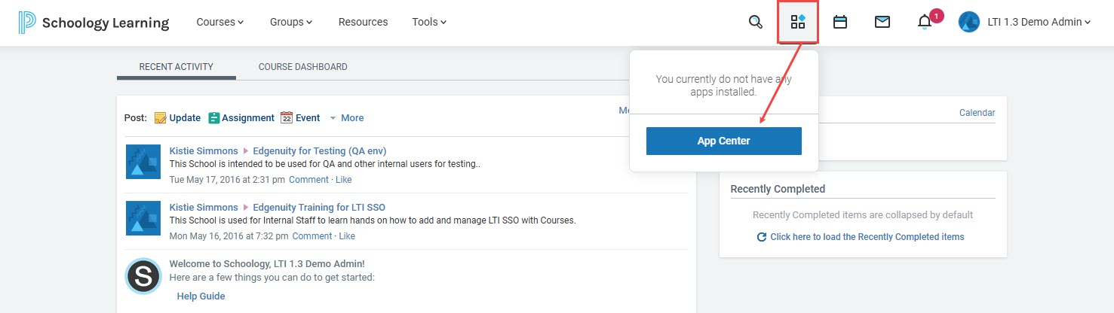Open the Help Guide link
Screen dimensions: 1114x313
pos(201,296)
